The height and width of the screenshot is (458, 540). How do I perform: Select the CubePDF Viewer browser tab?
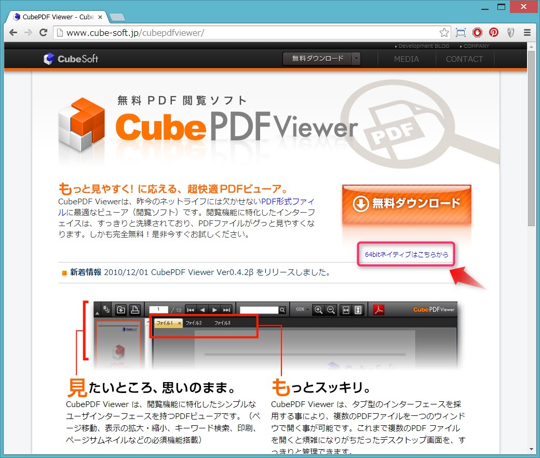click(x=58, y=17)
